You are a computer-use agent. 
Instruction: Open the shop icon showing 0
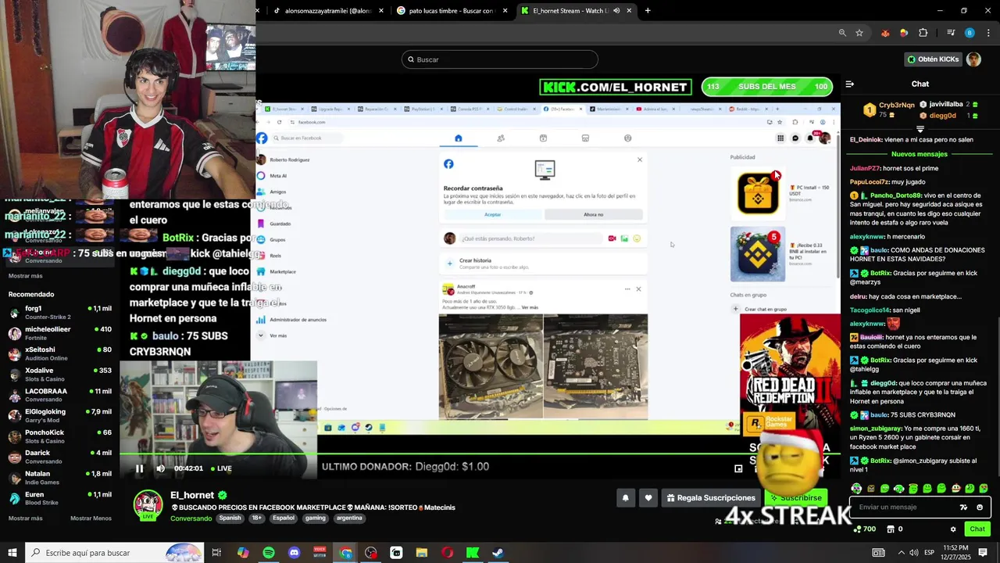click(x=895, y=529)
